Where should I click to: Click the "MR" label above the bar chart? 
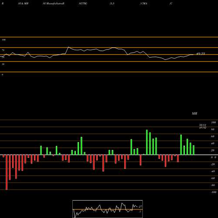(x=194, y=113)
